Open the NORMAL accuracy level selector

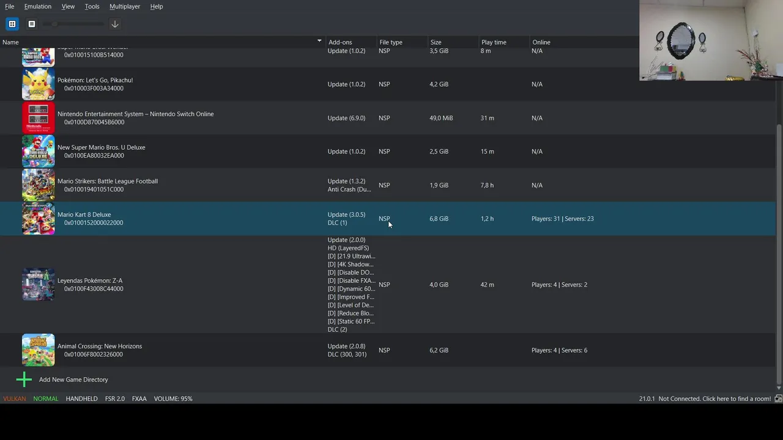click(46, 398)
